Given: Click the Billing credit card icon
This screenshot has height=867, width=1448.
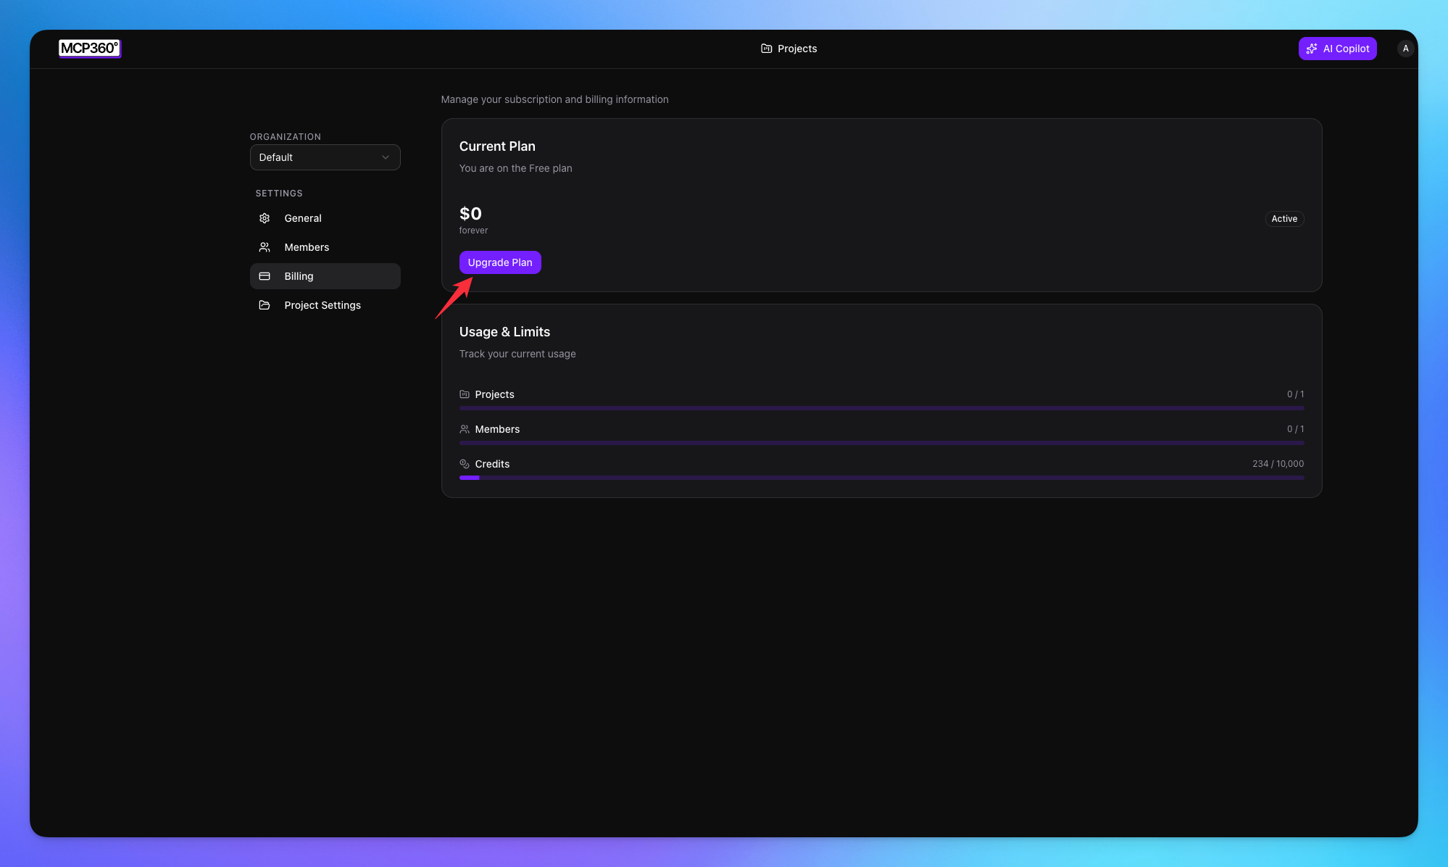Looking at the screenshot, I should pyautogui.click(x=265, y=276).
